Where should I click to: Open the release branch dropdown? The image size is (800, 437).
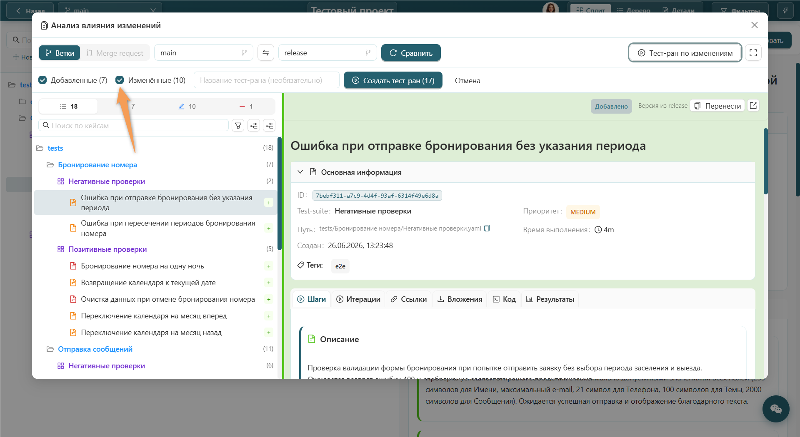click(327, 53)
